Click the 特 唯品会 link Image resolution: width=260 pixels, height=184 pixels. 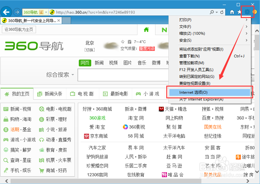[173, 175]
